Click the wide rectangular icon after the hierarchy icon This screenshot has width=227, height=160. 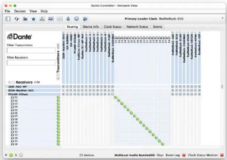coord(51,19)
